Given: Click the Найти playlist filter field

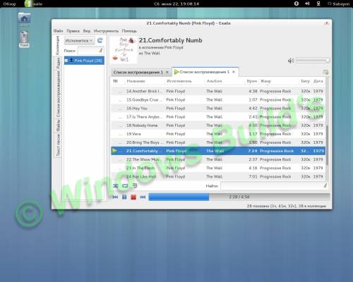Looking at the screenshot, I should pyautogui.click(x=274, y=185).
